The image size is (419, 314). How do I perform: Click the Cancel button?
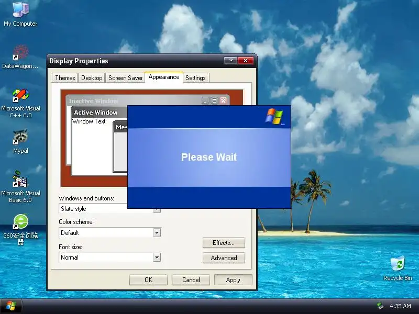tap(191, 280)
